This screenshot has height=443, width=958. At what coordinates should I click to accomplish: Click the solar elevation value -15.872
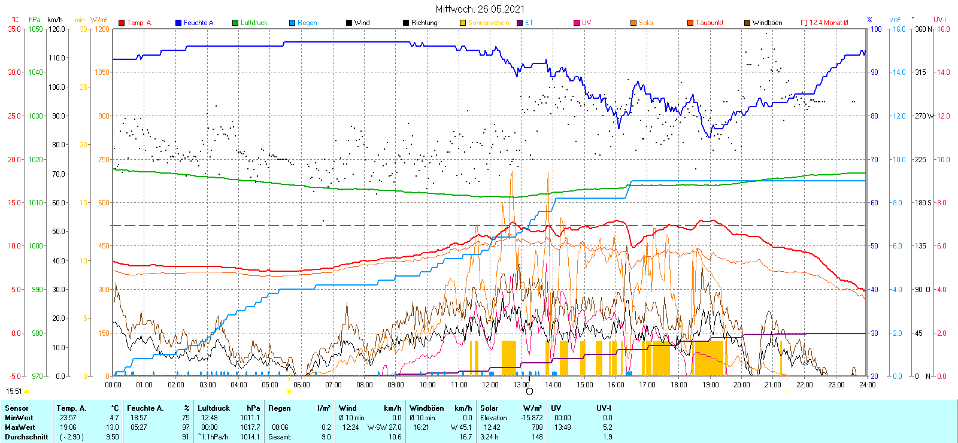point(532,418)
